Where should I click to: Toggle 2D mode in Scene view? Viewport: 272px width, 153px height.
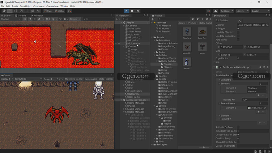24,19
